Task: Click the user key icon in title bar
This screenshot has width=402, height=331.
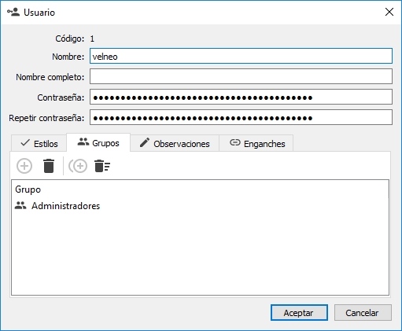Action: (13, 12)
